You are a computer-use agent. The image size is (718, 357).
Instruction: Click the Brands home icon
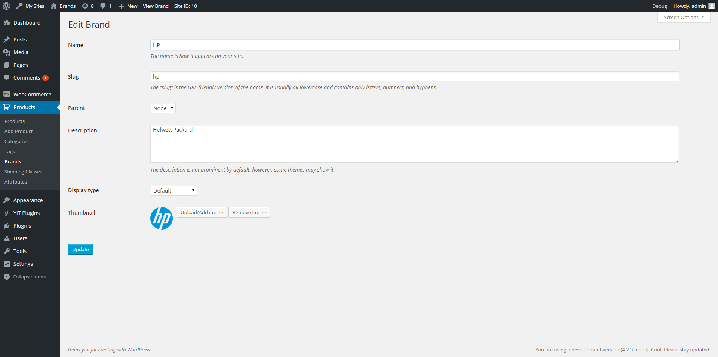point(54,6)
